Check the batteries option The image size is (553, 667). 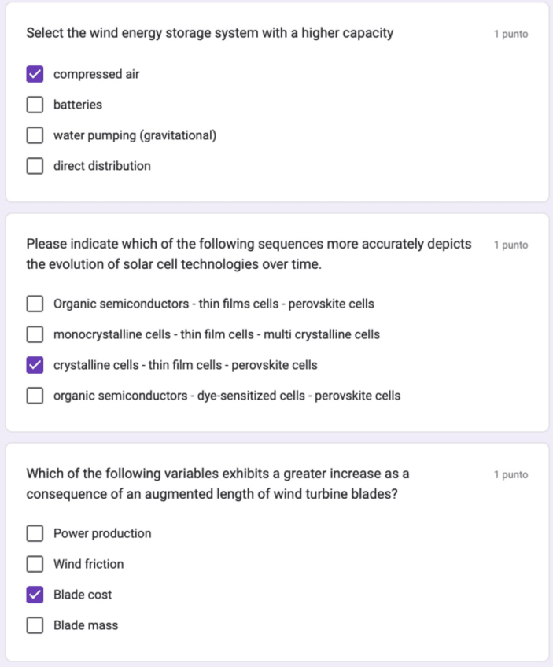pyautogui.click(x=35, y=105)
